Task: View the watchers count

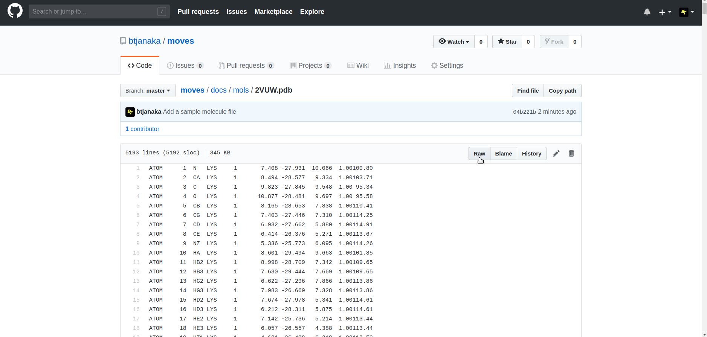Action: (481, 41)
